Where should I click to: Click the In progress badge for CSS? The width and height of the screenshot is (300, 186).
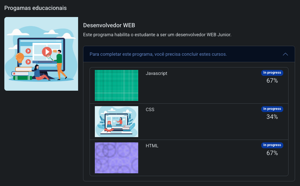pyautogui.click(x=272, y=109)
